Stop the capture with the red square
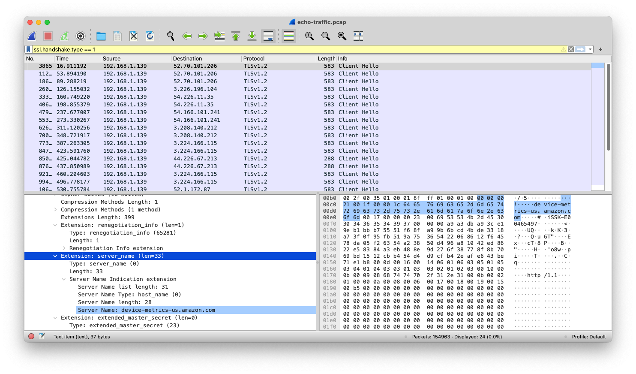636x374 pixels. point(48,36)
